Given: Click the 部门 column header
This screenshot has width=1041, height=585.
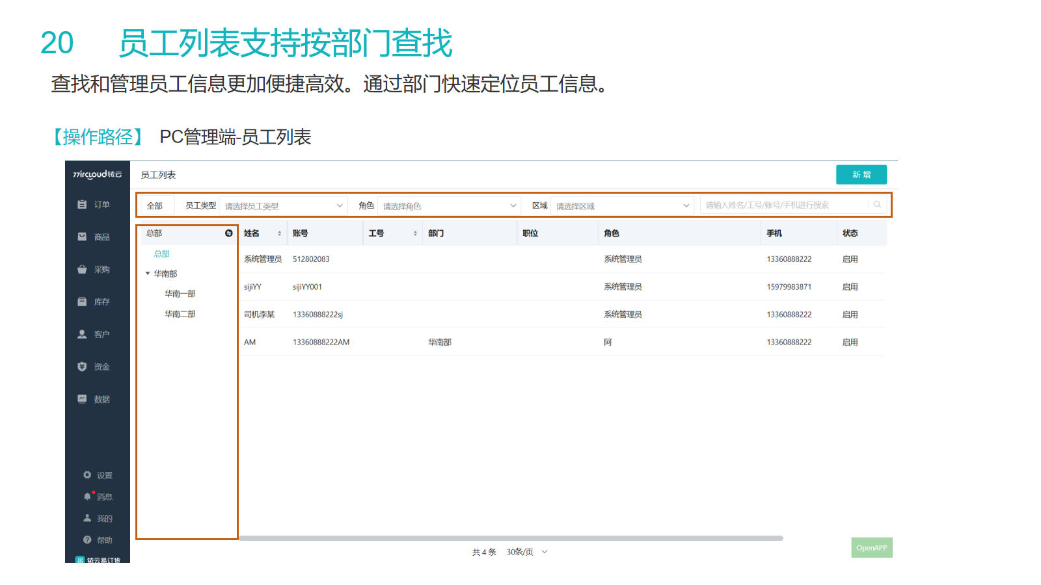Looking at the screenshot, I should 436,233.
